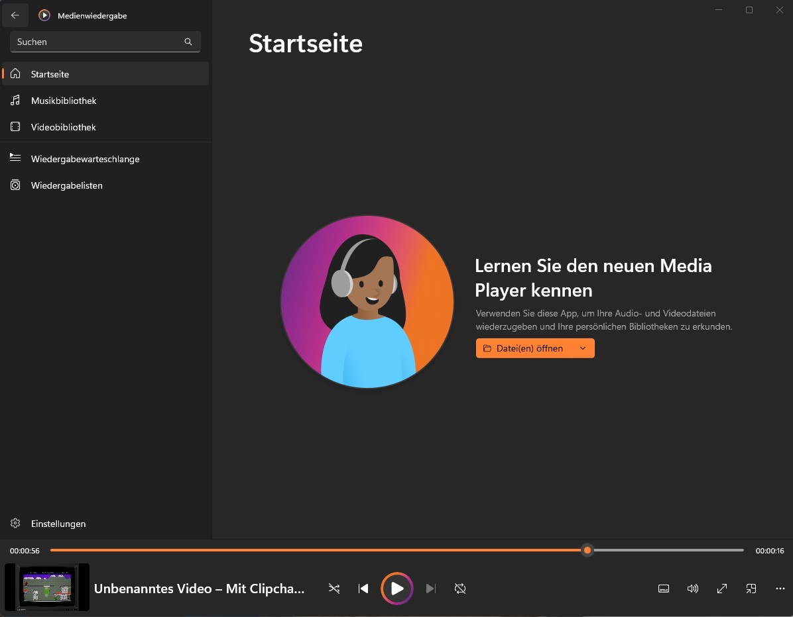Image resolution: width=793 pixels, height=617 pixels.
Task: Skip to next track
Action: [x=431, y=589]
